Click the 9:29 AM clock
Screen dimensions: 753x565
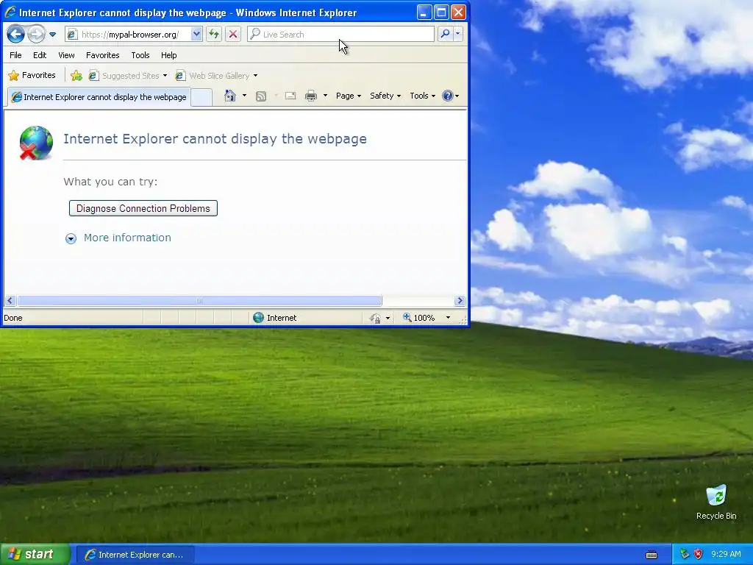click(x=726, y=555)
